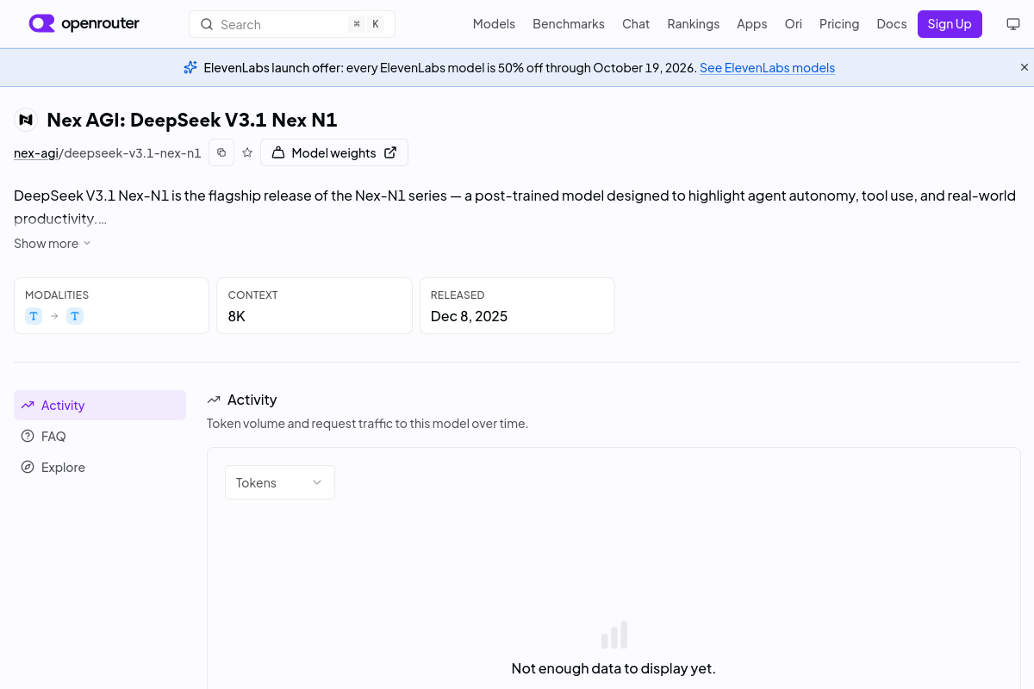This screenshot has width=1034, height=689.
Task: Click the K shortcut key badge in search
Action: point(375,24)
